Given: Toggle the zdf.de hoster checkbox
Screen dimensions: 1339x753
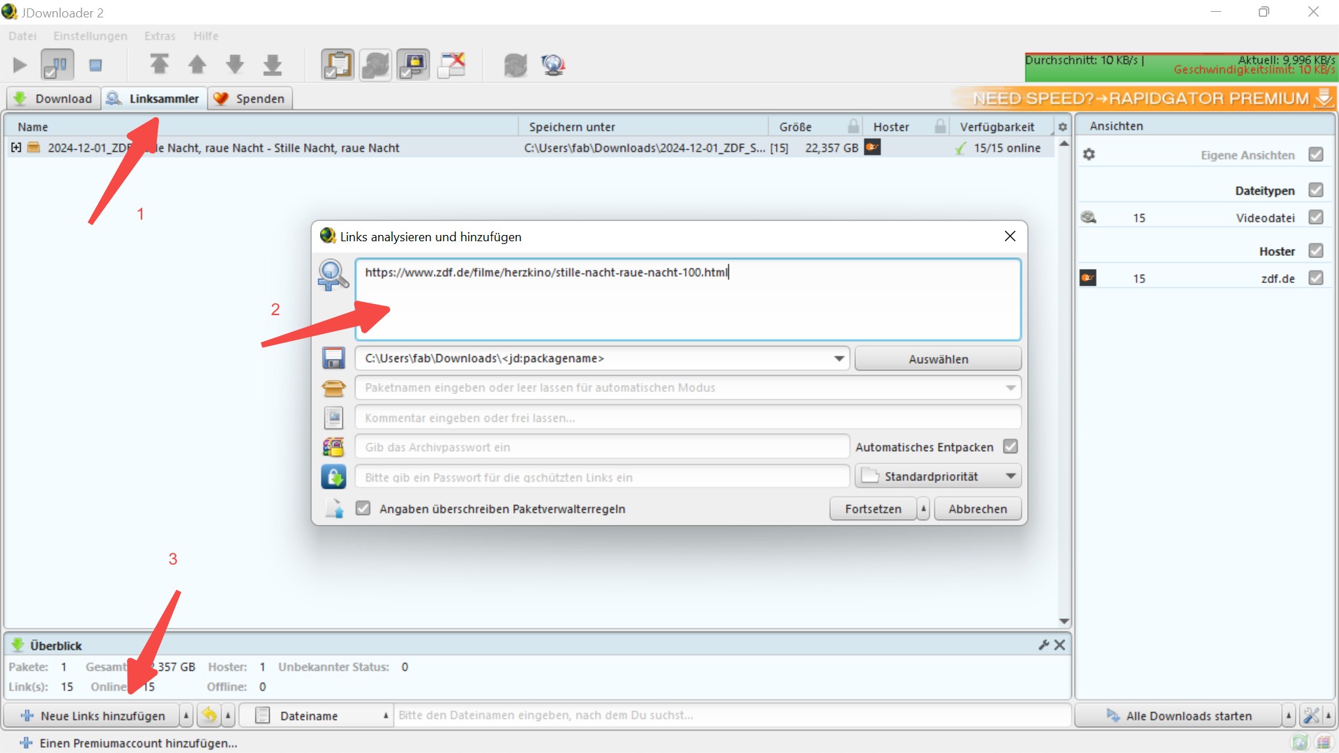Looking at the screenshot, I should pyautogui.click(x=1316, y=277).
